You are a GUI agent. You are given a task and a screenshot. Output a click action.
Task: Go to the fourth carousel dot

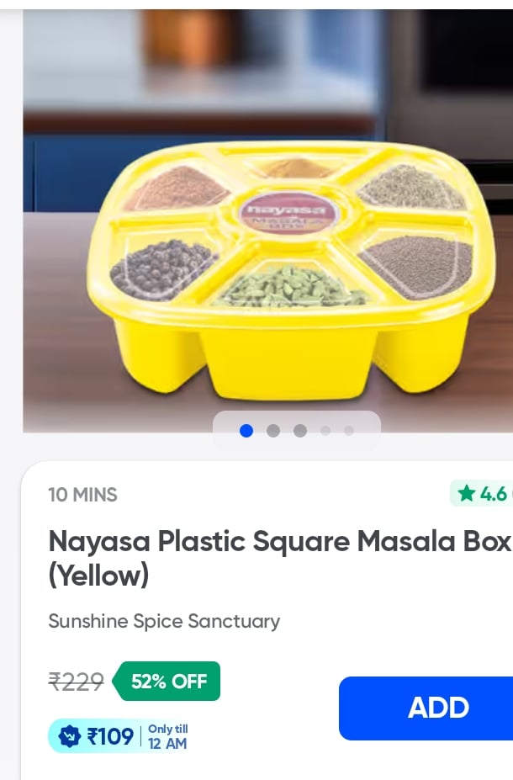point(325,431)
